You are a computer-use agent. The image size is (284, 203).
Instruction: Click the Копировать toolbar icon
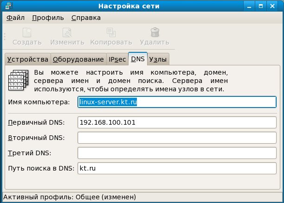coord(111,33)
